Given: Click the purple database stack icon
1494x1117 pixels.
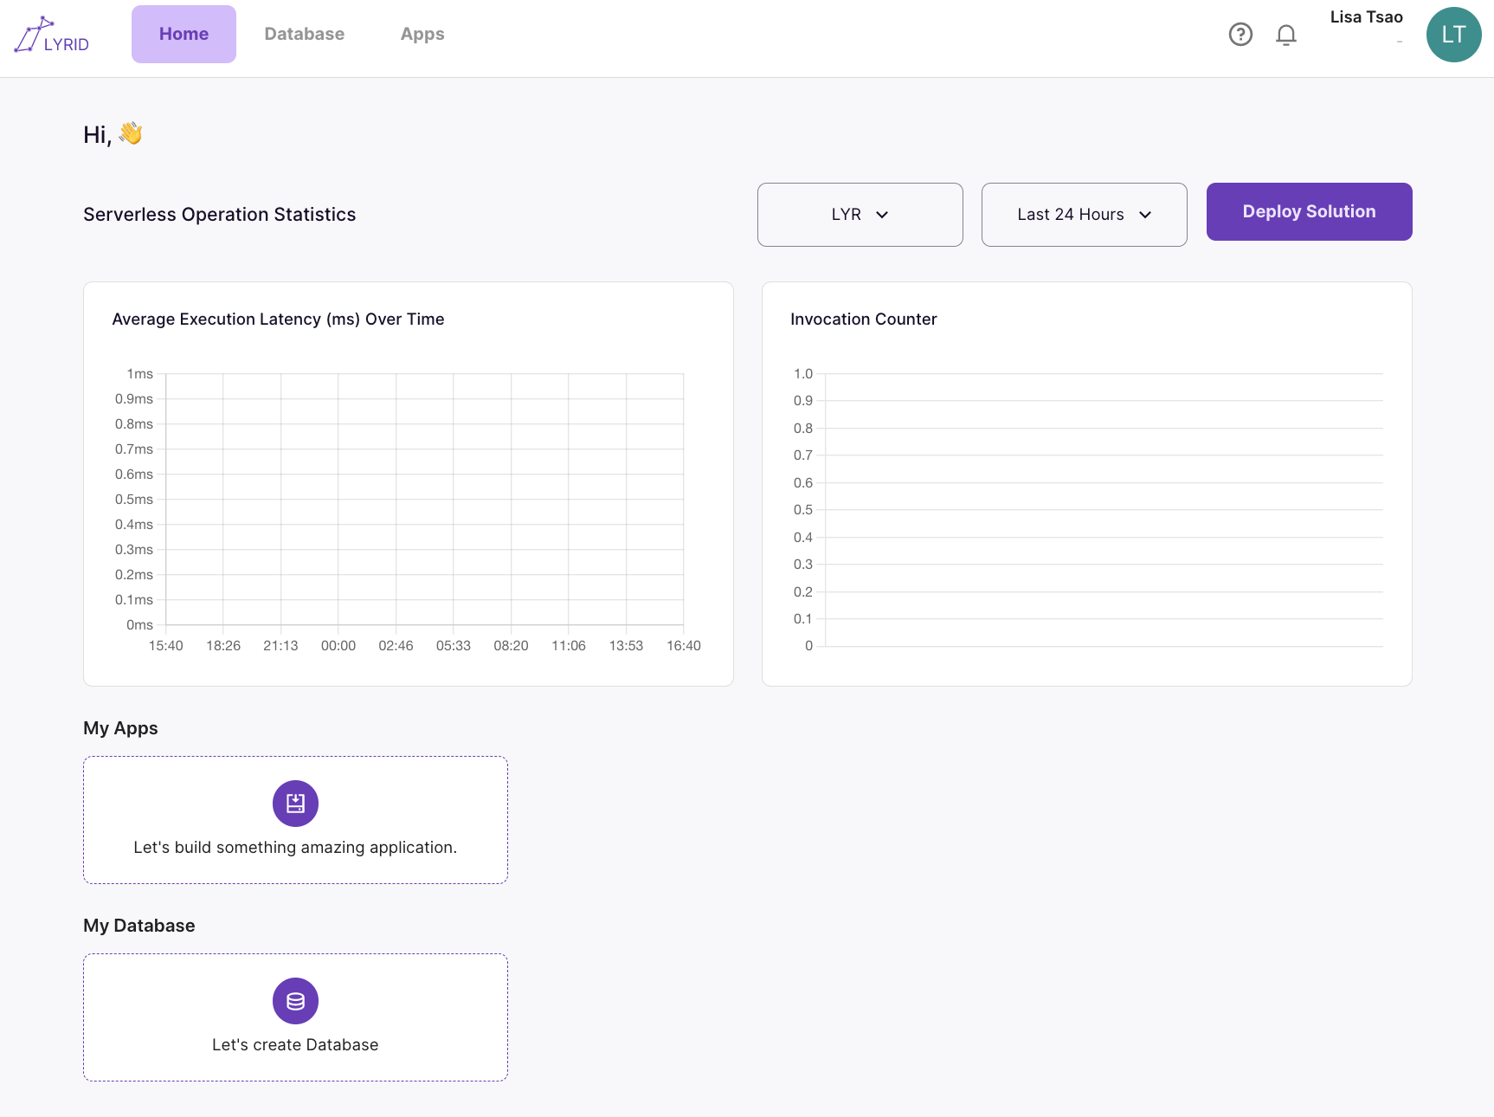Looking at the screenshot, I should 295,1001.
